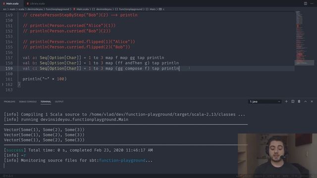Viewport: 317px width, 178px height.
Task: Click the green 'success' text in terminal
Action: click(15, 150)
